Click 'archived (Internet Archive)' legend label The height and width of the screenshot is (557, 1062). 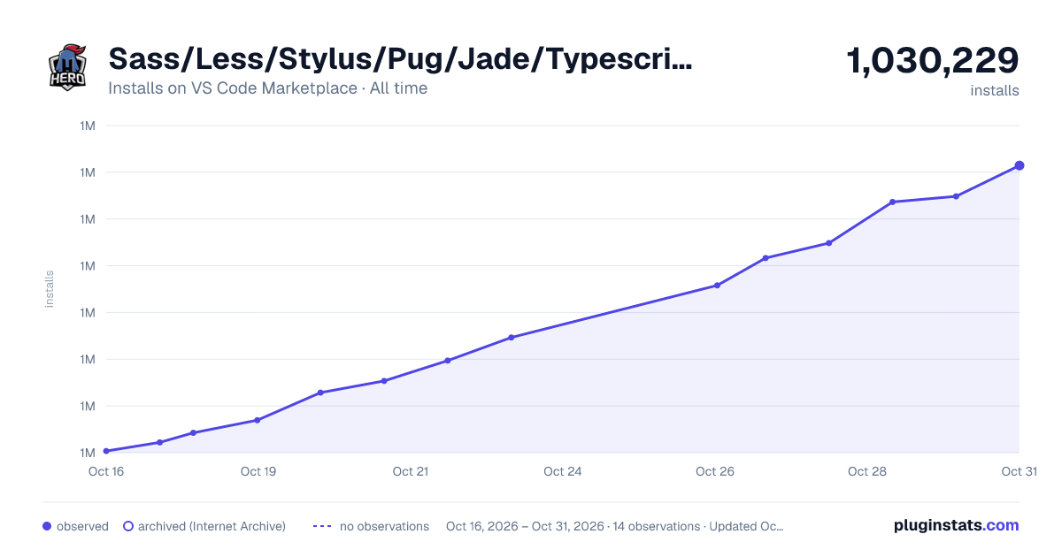pos(212,526)
